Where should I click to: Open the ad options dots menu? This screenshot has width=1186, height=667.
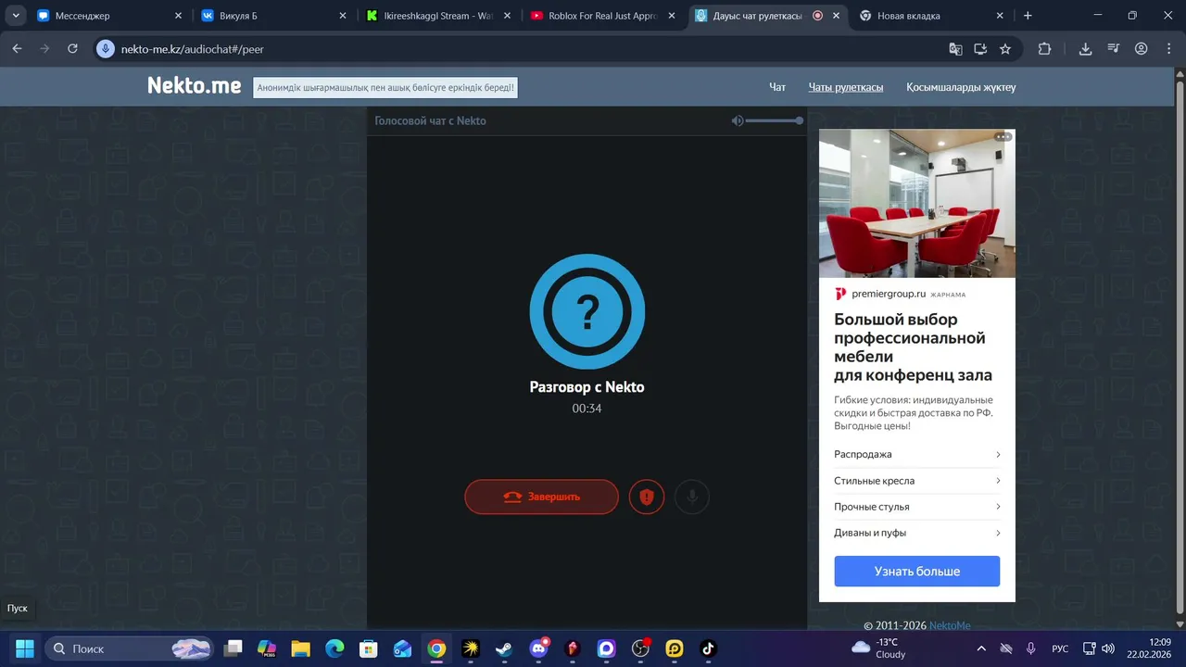click(1003, 136)
